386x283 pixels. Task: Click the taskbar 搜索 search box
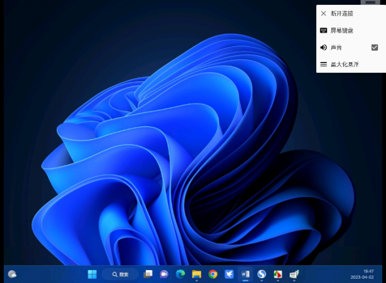pyautogui.click(x=120, y=274)
